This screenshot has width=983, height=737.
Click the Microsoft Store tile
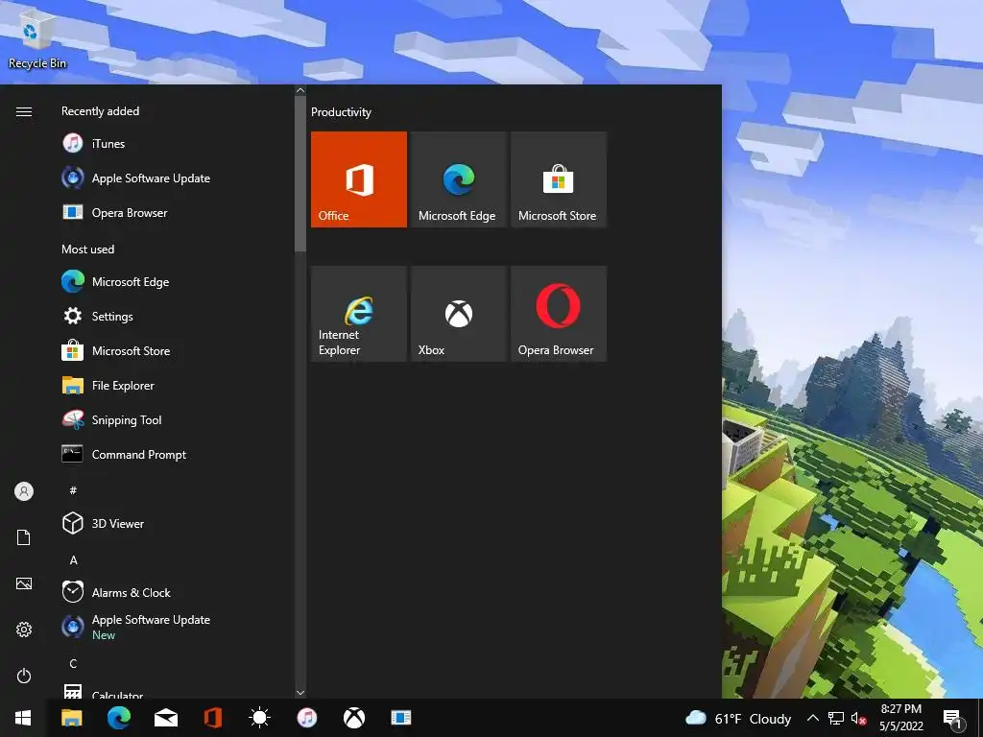(559, 179)
